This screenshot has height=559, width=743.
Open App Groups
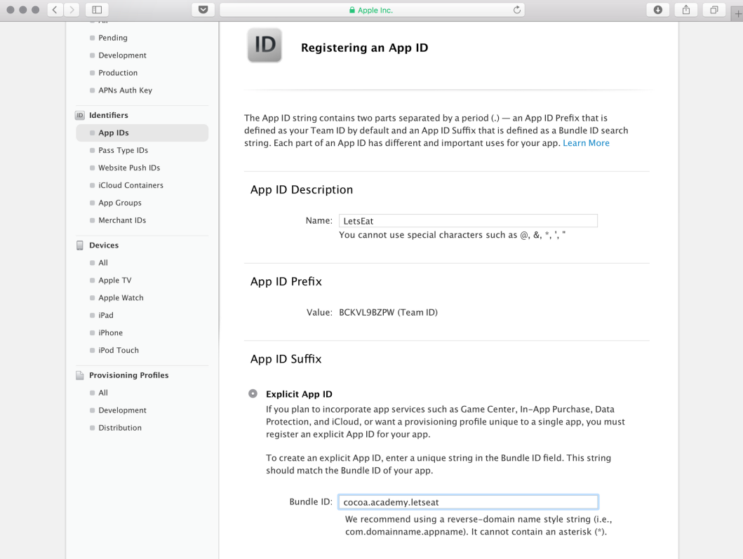point(120,203)
